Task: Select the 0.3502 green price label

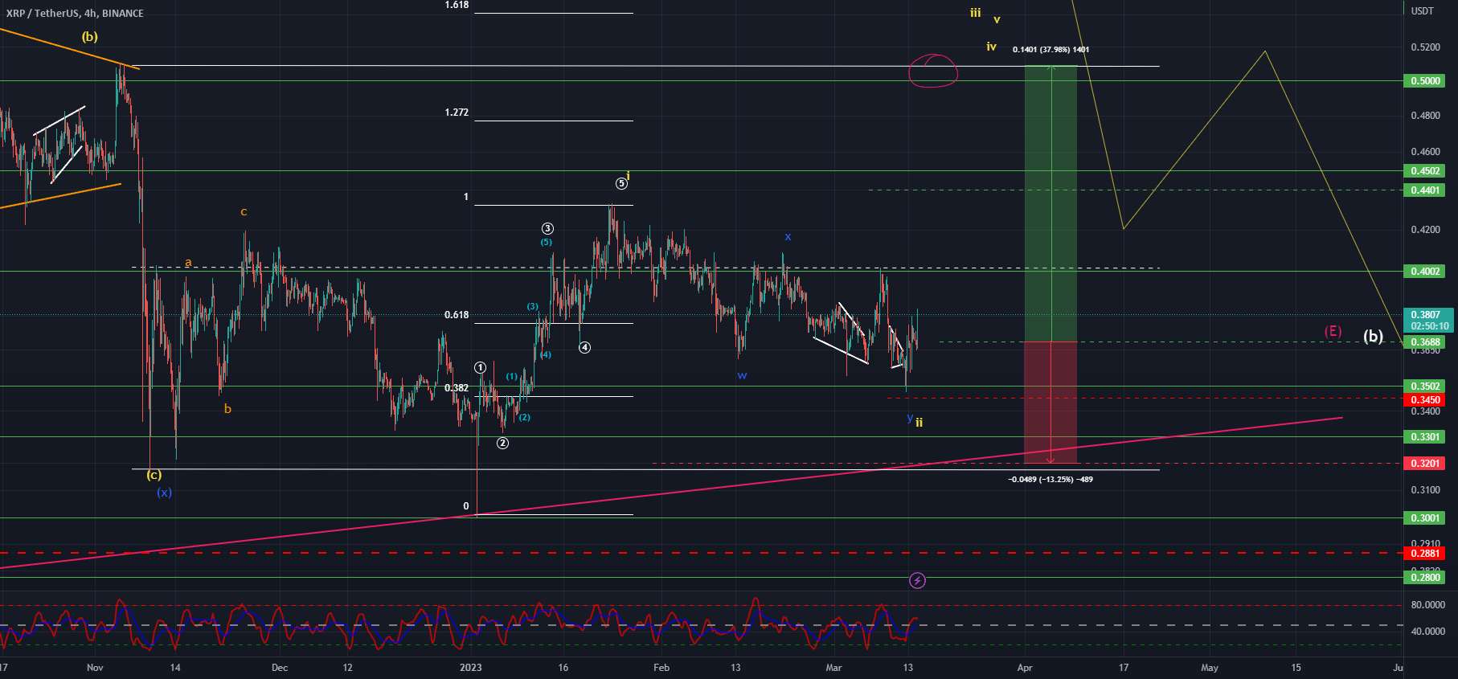Action: coord(1424,387)
